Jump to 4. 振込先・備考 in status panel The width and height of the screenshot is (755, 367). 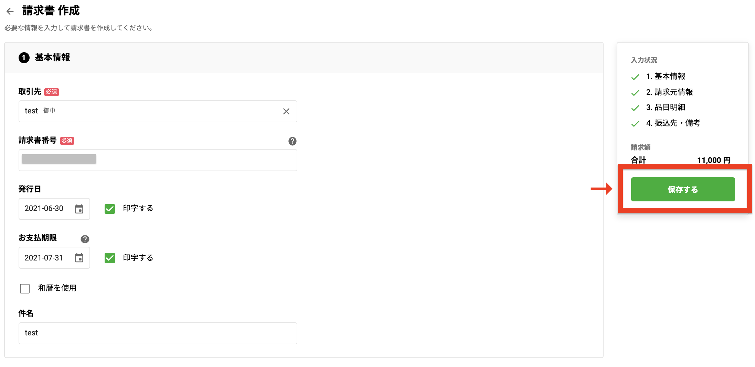pyautogui.click(x=673, y=123)
